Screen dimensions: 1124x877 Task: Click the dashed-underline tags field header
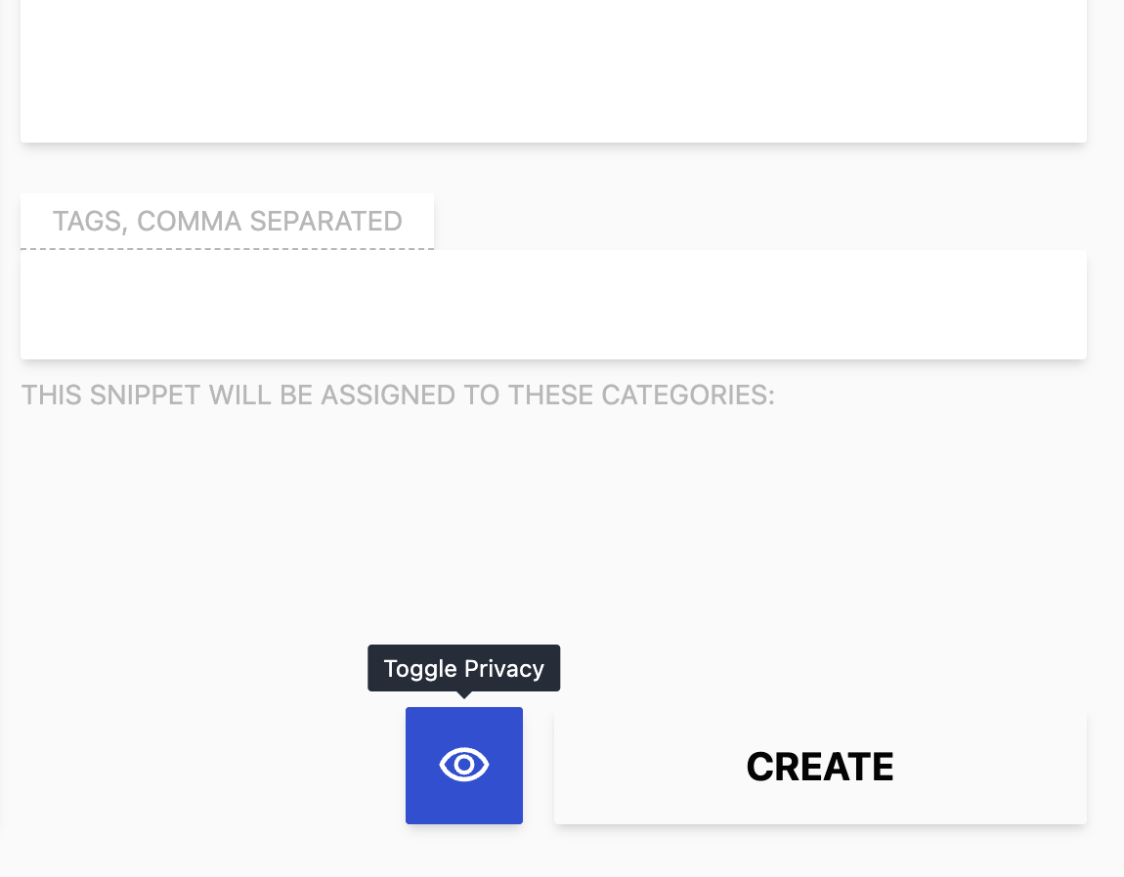pyautogui.click(x=227, y=222)
